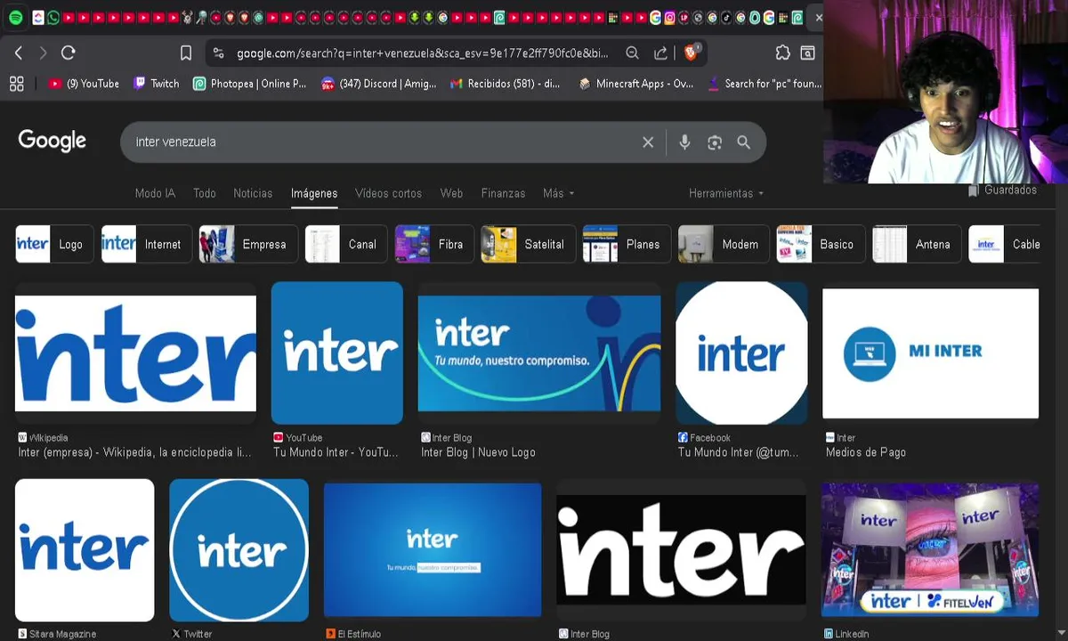Filter images by the Canal chip
The image size is (1068, 641).
point(345,244)
